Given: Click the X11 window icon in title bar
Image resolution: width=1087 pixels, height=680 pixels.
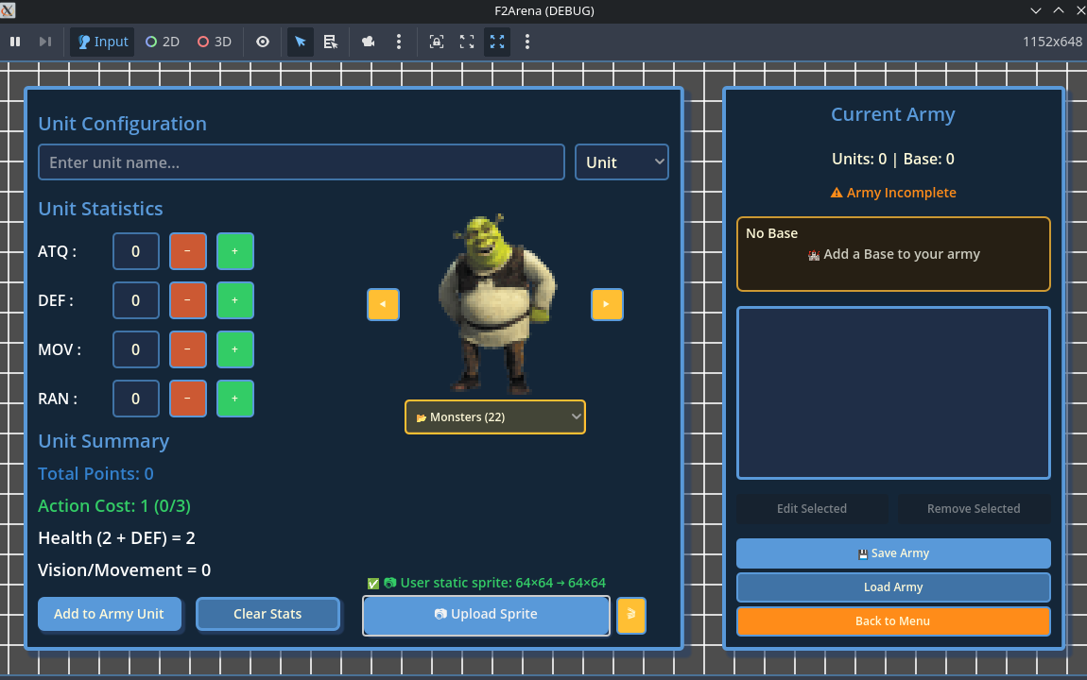Looking at the screenshot, I should 8,10.
